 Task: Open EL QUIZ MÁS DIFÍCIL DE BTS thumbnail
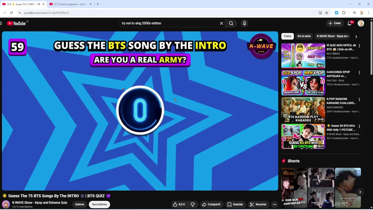pyautogui.click(x=303, y=56)
